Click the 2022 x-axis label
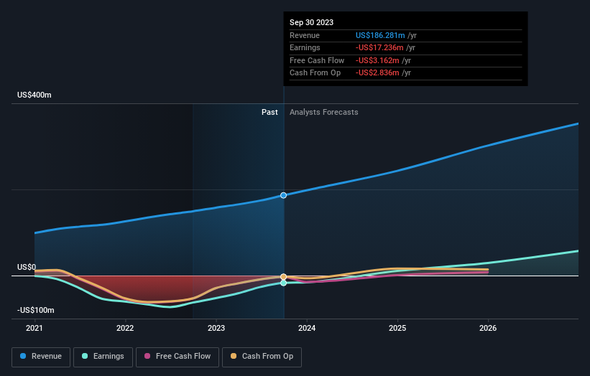 tap(125, 328)
